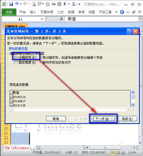Switch to the 审阅 ribbon tab
The height and width of the screenshot is (156, 143).
pyautogui.click(x=81, y=12)
